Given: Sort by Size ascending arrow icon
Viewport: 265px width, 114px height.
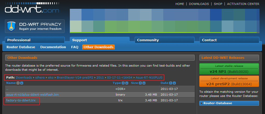Looking at the screenshot, I should coord(144,83).
